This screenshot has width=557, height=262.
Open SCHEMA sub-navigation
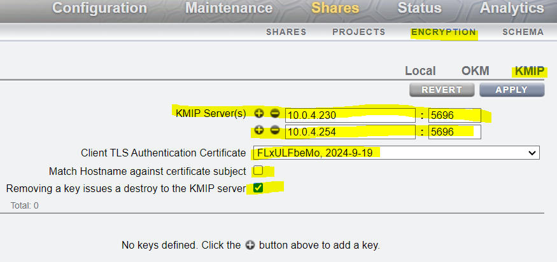pyautogui.click(x=523, y=32)
